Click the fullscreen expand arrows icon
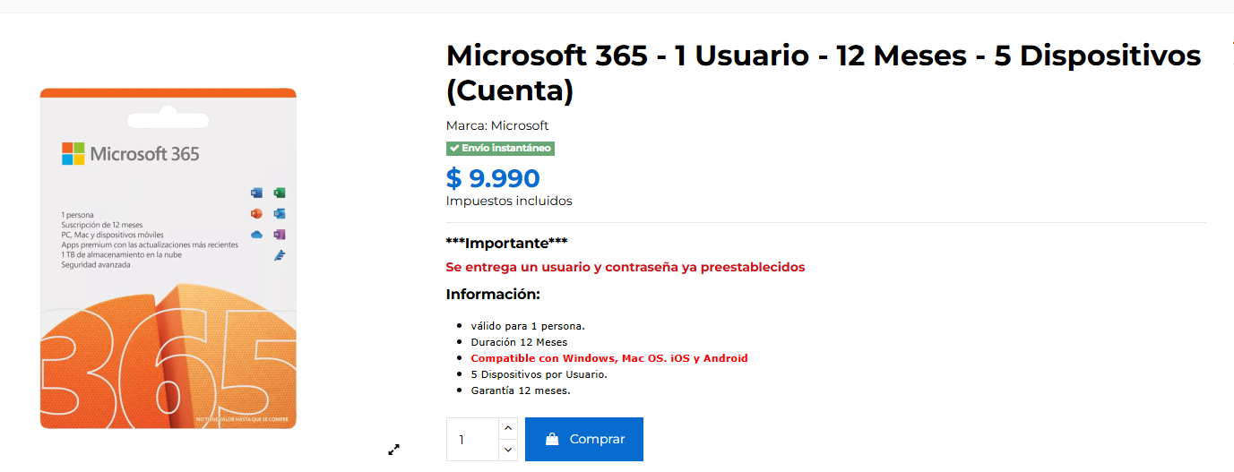 tap(393, 450)
